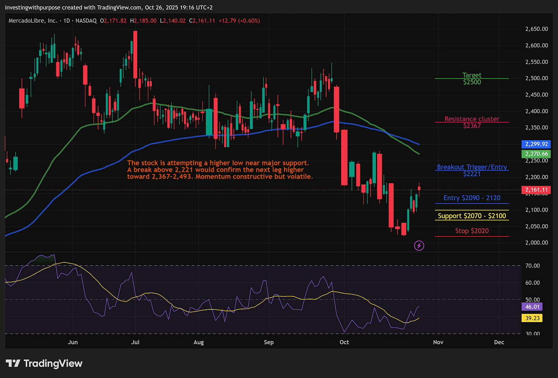The height and width of the screenshot is (378, 558).
Task: Click the Nov label on time axis
Action: 438,342
